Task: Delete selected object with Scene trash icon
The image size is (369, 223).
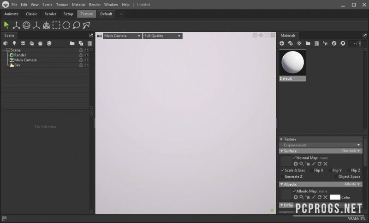Action: tap(89, 43)
